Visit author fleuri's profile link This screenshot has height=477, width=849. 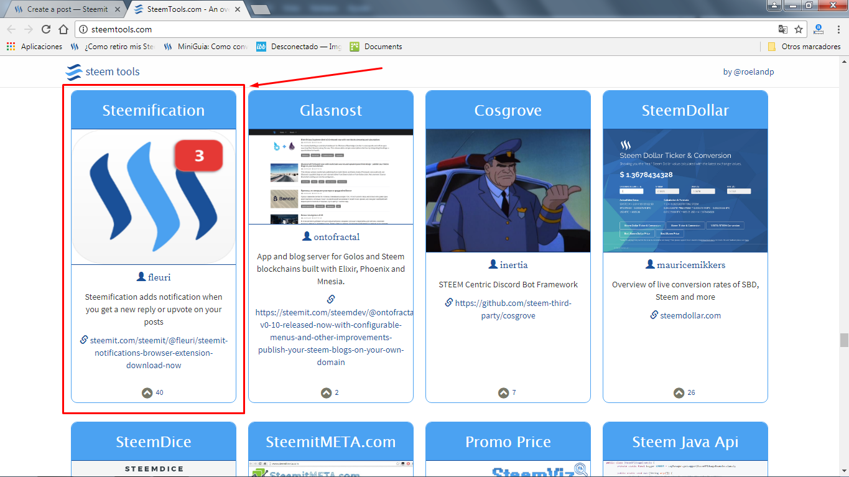(159, 277)
